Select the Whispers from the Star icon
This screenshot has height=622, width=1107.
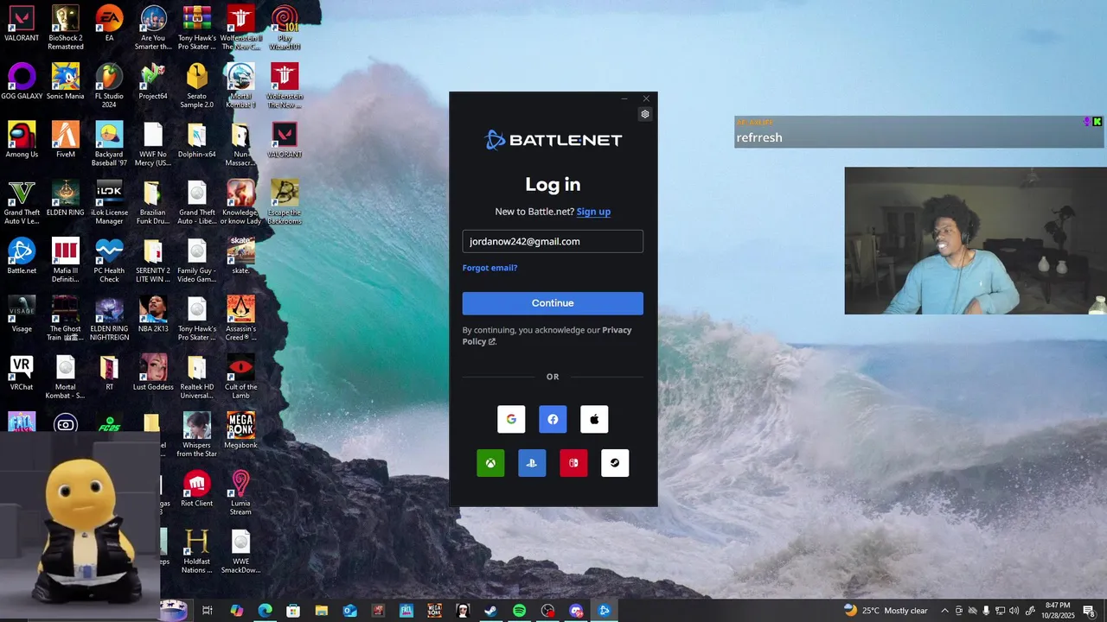(x=196, y=435)
